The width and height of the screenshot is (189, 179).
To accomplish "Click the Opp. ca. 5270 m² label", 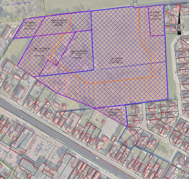I will [x=79, y=51].
